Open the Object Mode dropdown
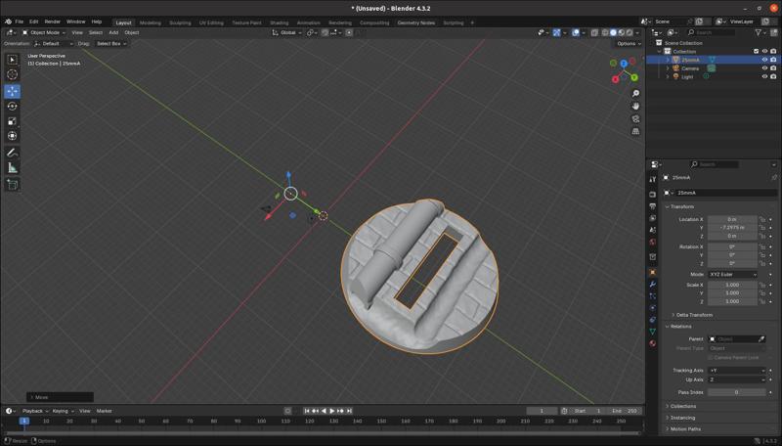 coord(42,32)
